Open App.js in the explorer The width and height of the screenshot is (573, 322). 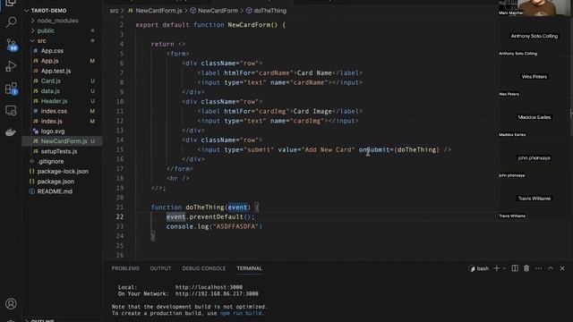click(x=50, y=61)
